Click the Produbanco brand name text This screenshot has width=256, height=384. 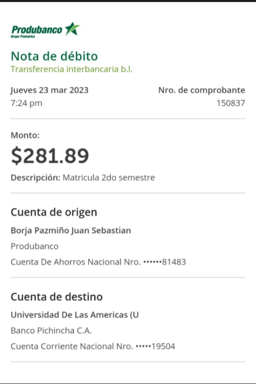pyautogui.click(x=37, y=30)
